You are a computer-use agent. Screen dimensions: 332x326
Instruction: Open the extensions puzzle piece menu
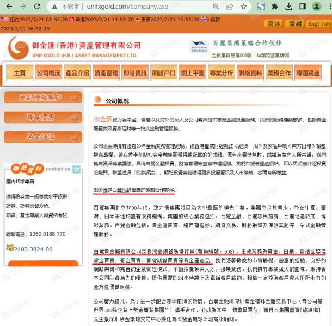click(x=275, y=7)
